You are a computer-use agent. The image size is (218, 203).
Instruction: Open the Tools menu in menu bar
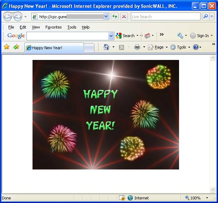(72, 27)
